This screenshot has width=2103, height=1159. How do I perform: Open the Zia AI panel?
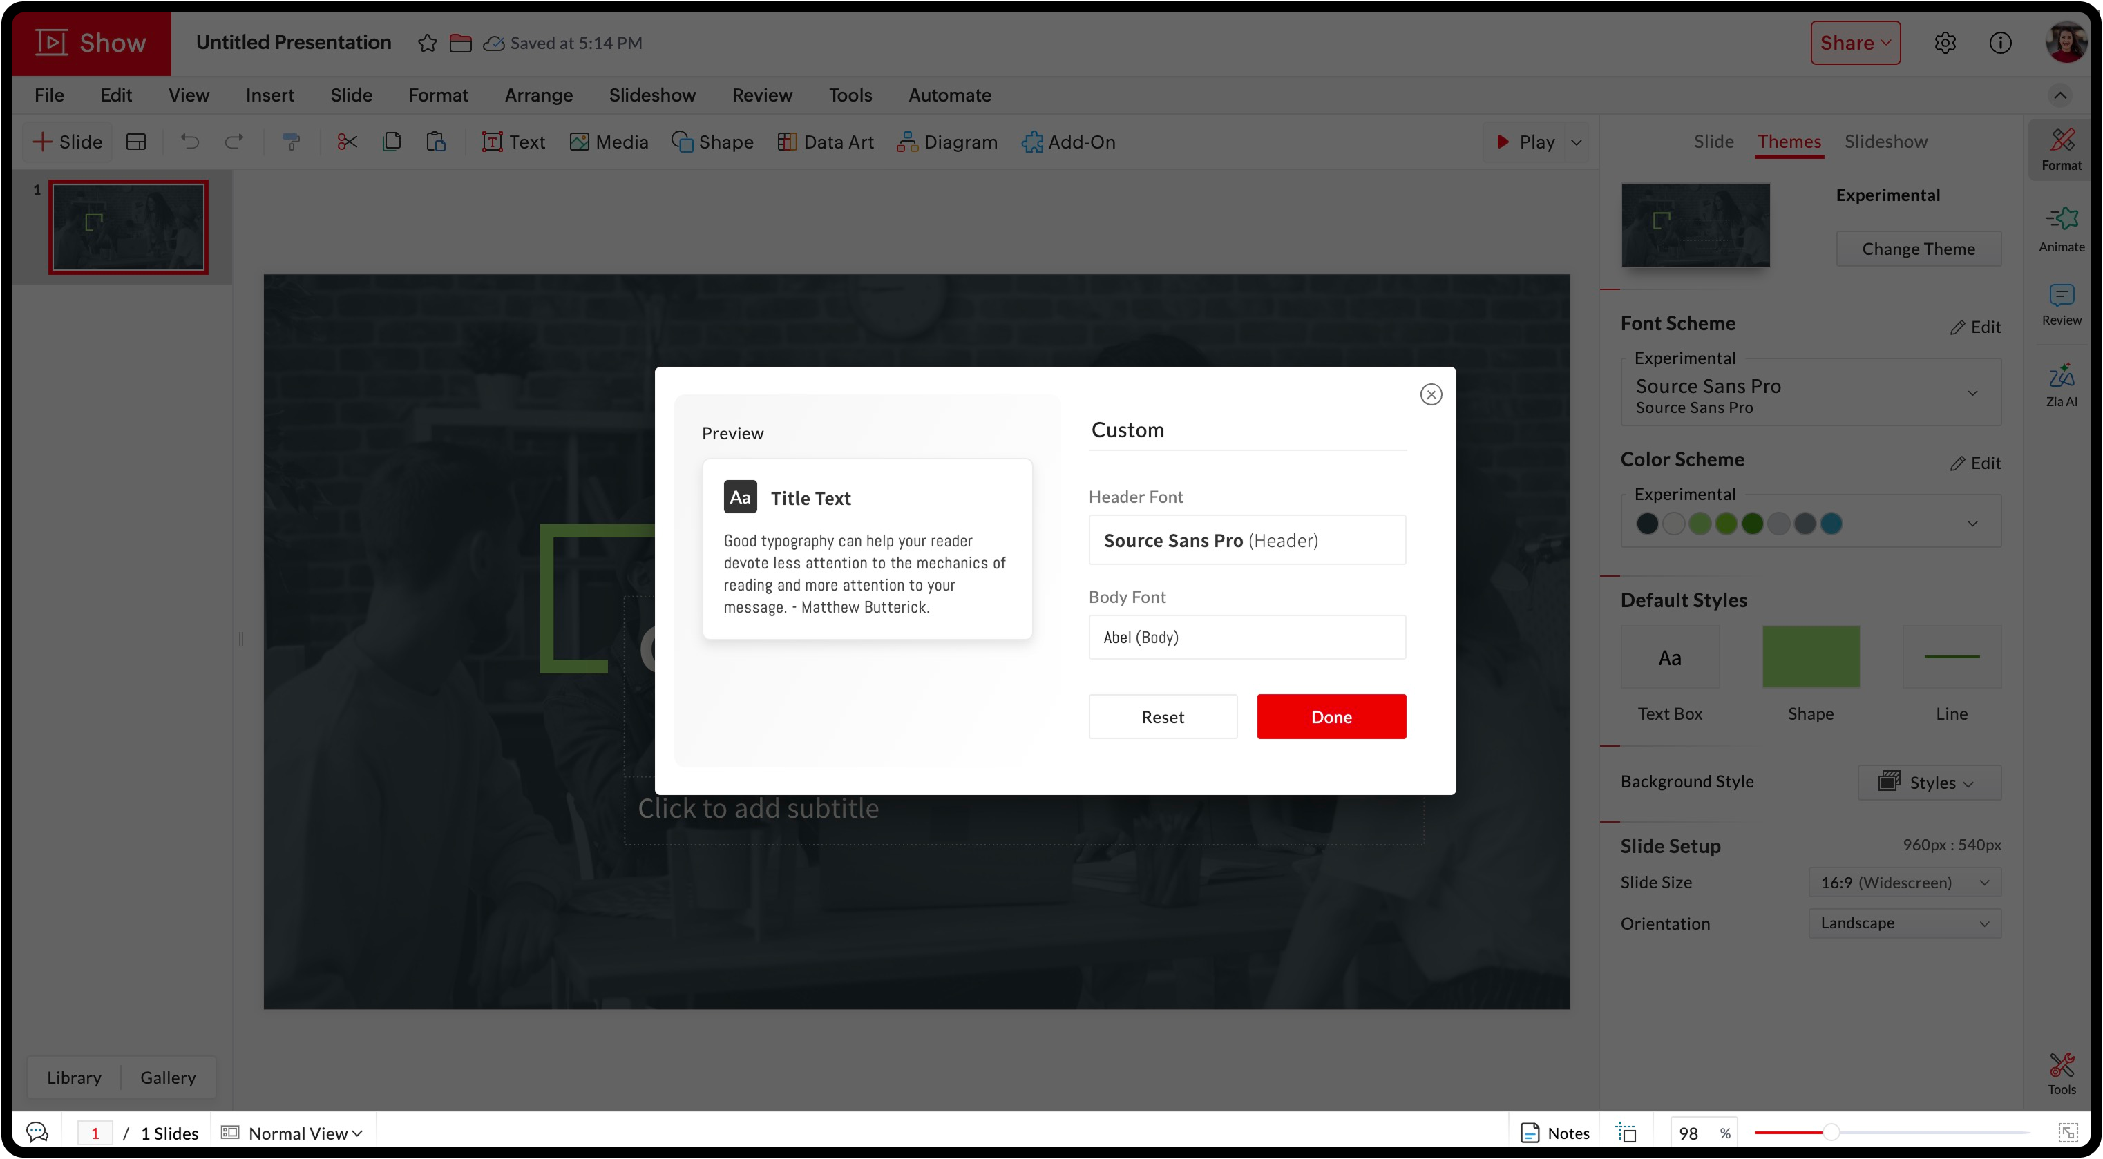[x=2061, y=385]
